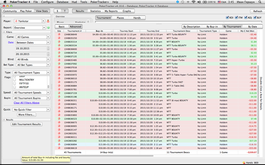
Task: Click the table horizontal scrollbar
Action: [x=104, y=156]
